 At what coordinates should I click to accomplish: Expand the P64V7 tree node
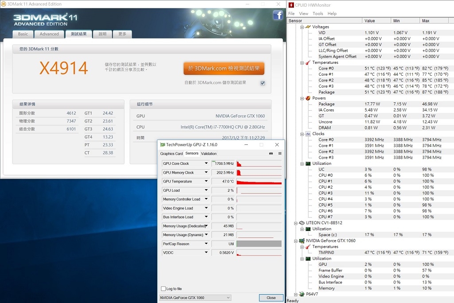tap(296, 294)
